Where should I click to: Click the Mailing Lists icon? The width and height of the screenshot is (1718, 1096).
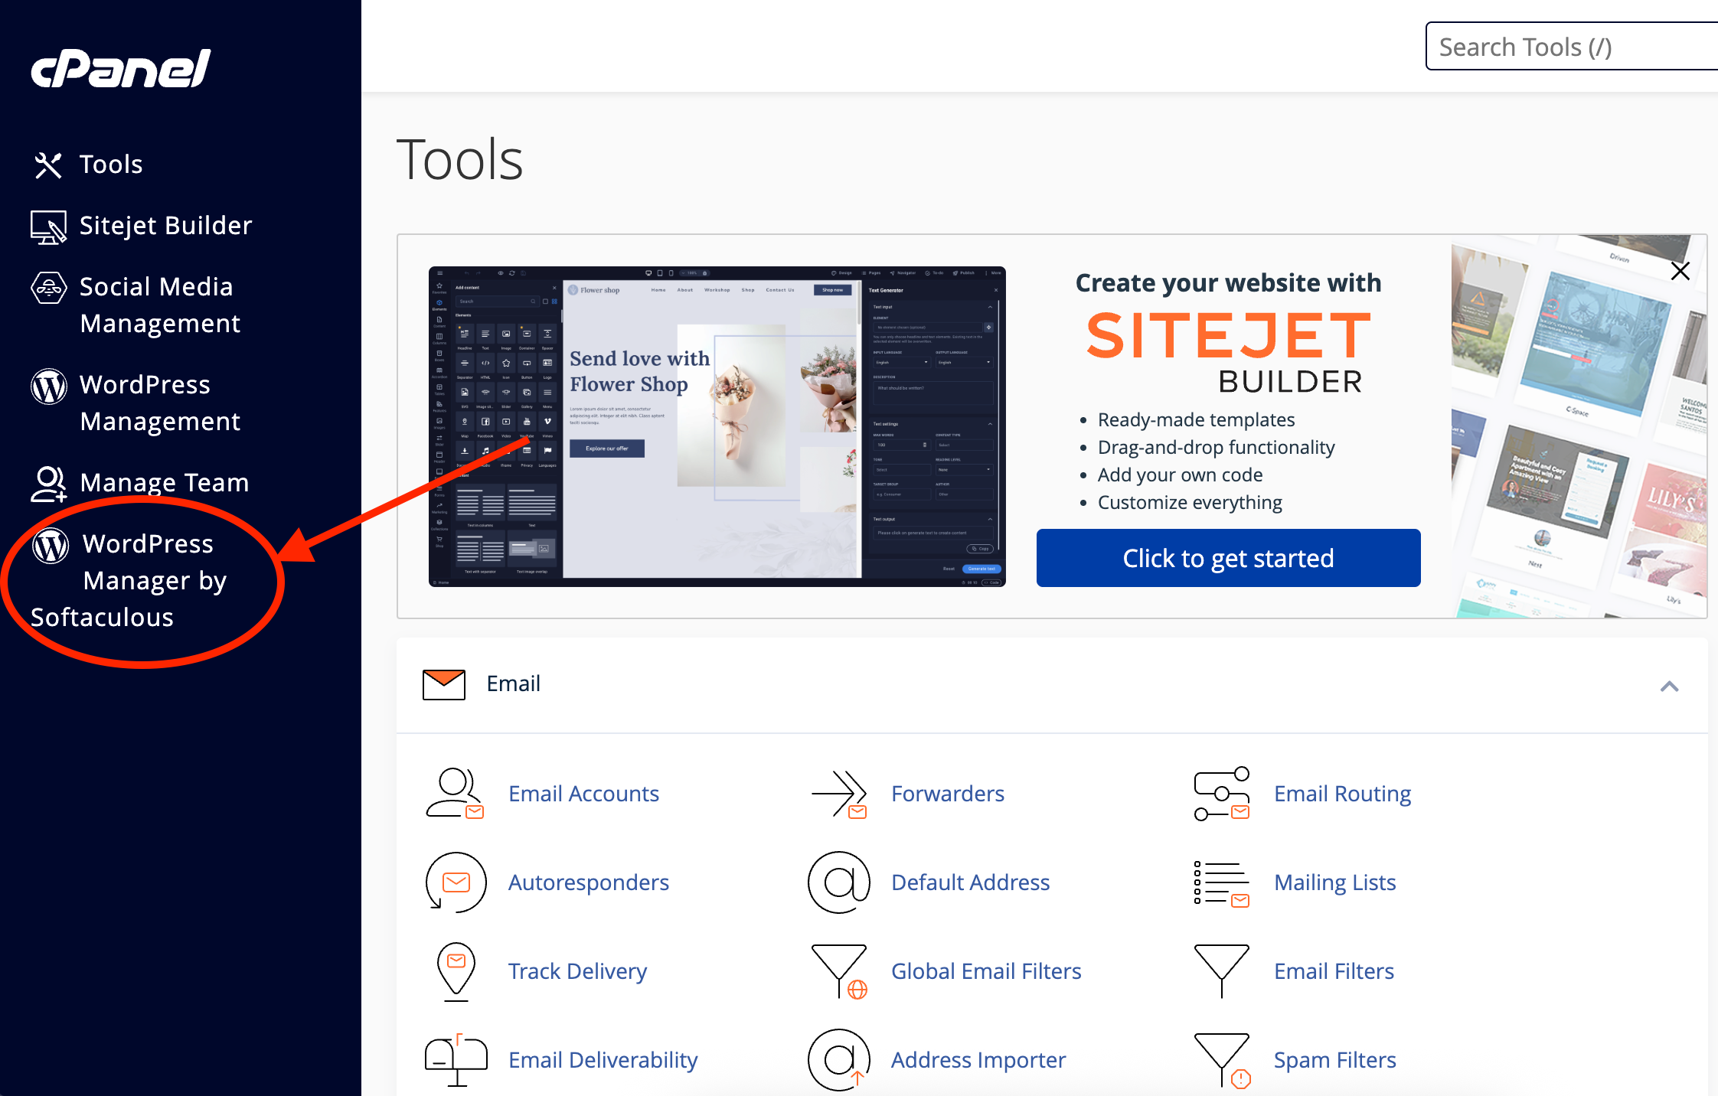[x=1222, y=884]
